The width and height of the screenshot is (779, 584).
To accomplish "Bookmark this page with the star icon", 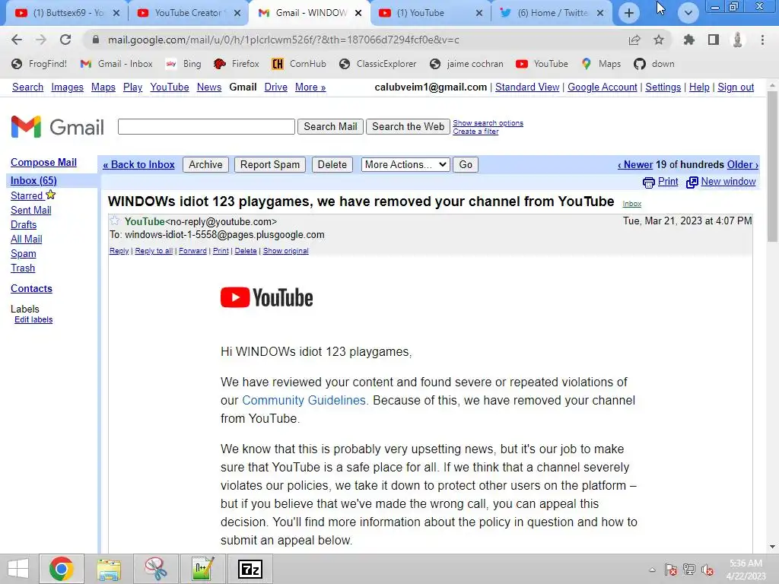I will (659, 40).
